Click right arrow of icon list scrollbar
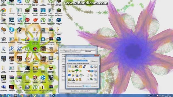Screen dimensions: 173x97 (97, 82)
